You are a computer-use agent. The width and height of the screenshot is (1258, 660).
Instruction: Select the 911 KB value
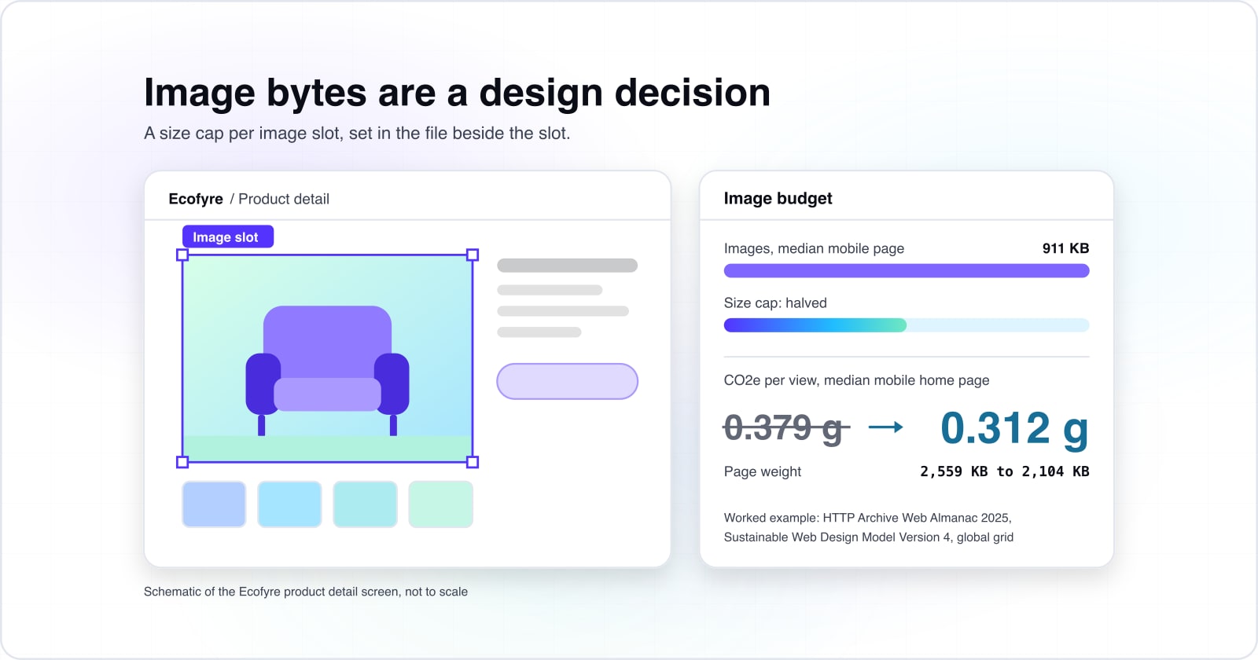pos(1065,248)
